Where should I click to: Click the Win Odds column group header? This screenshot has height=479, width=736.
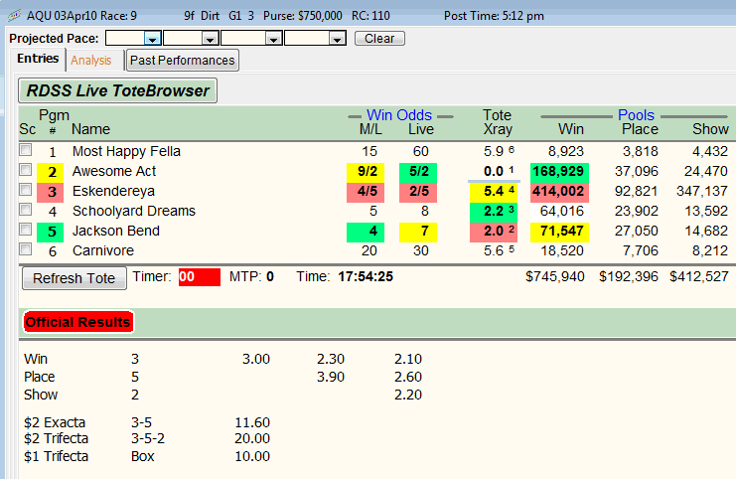click(399, 115)
